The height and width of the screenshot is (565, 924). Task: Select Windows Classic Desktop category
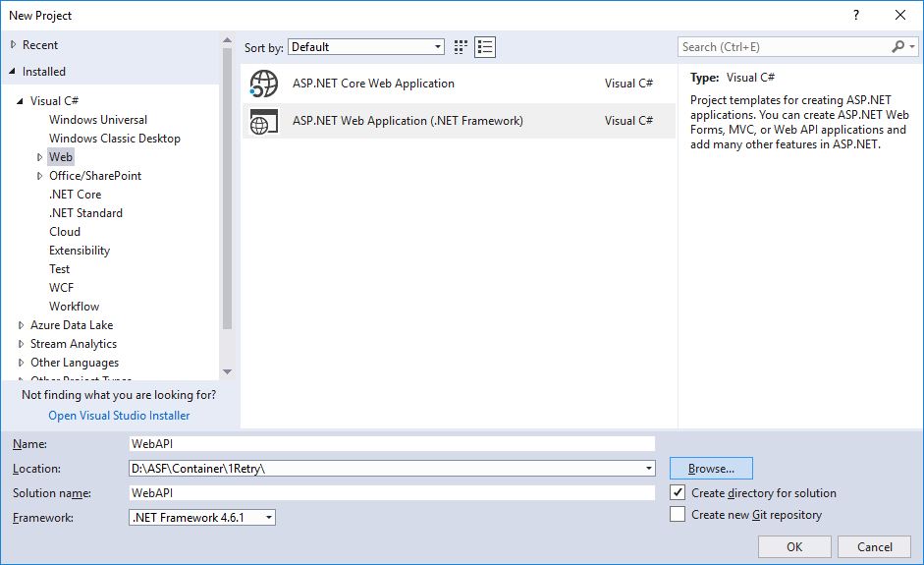(x=115, y=139)
